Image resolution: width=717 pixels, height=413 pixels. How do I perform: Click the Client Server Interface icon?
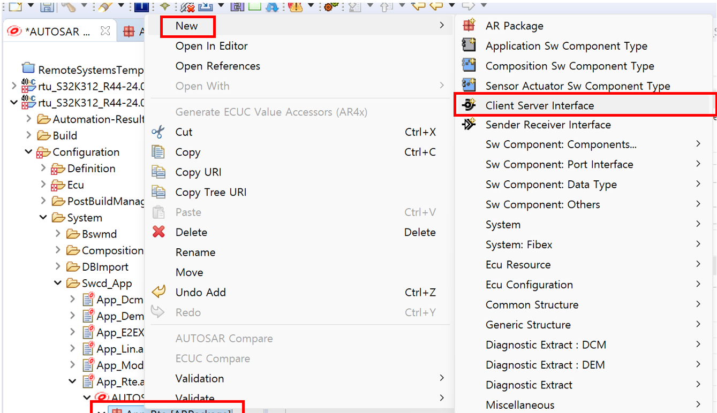tap(469, 105)
